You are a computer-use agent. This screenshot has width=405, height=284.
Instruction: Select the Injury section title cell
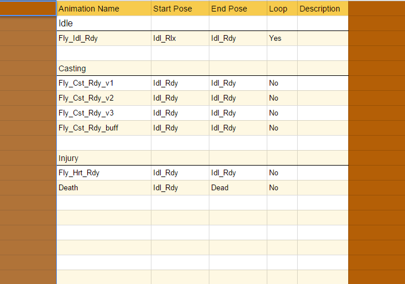click(x=103, y=158)
